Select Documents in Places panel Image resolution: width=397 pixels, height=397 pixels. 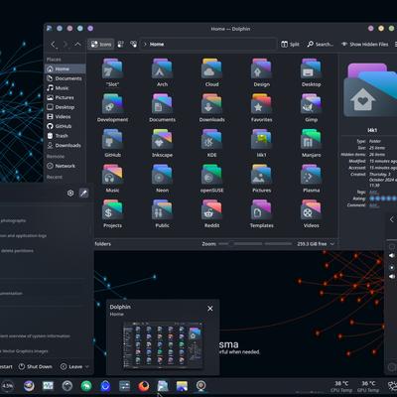tap(66, 78)
